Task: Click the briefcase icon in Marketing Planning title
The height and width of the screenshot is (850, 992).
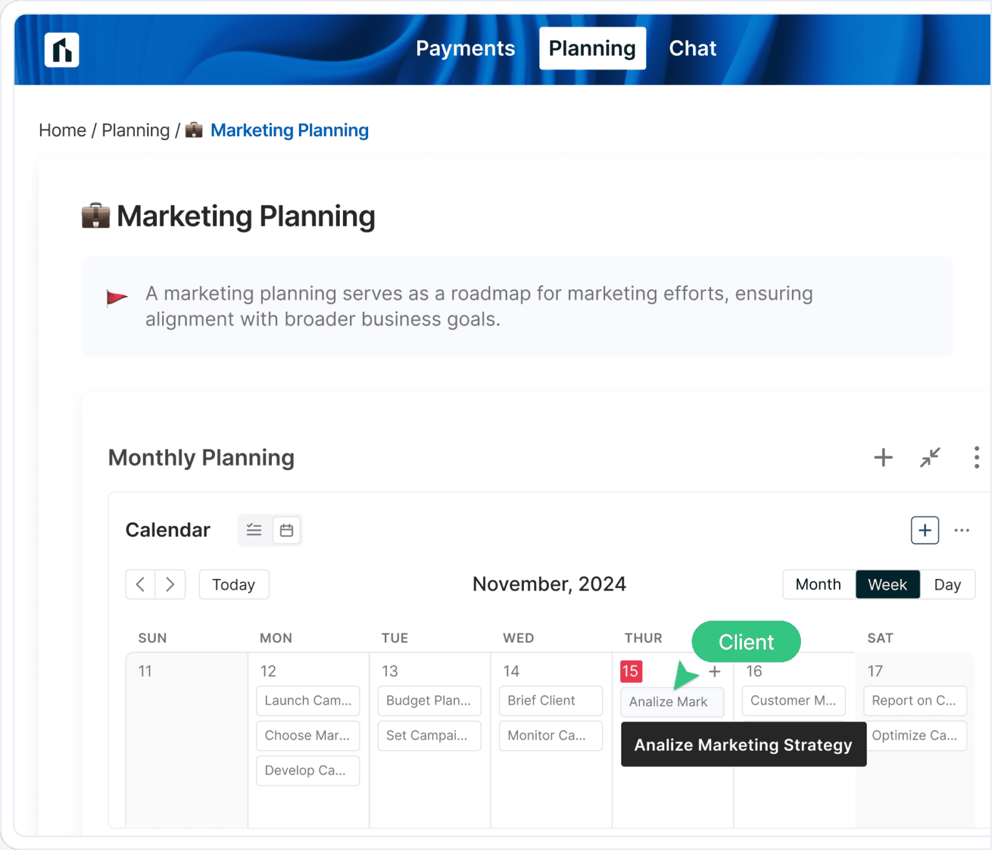Action: tap(95, 216)
